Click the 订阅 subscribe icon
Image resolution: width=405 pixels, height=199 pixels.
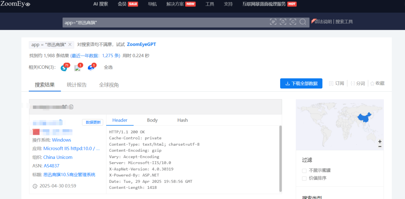pyautogui.click(x=331, y=83)
